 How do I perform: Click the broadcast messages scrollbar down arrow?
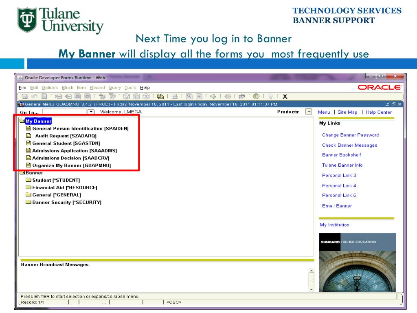(312, 289)
